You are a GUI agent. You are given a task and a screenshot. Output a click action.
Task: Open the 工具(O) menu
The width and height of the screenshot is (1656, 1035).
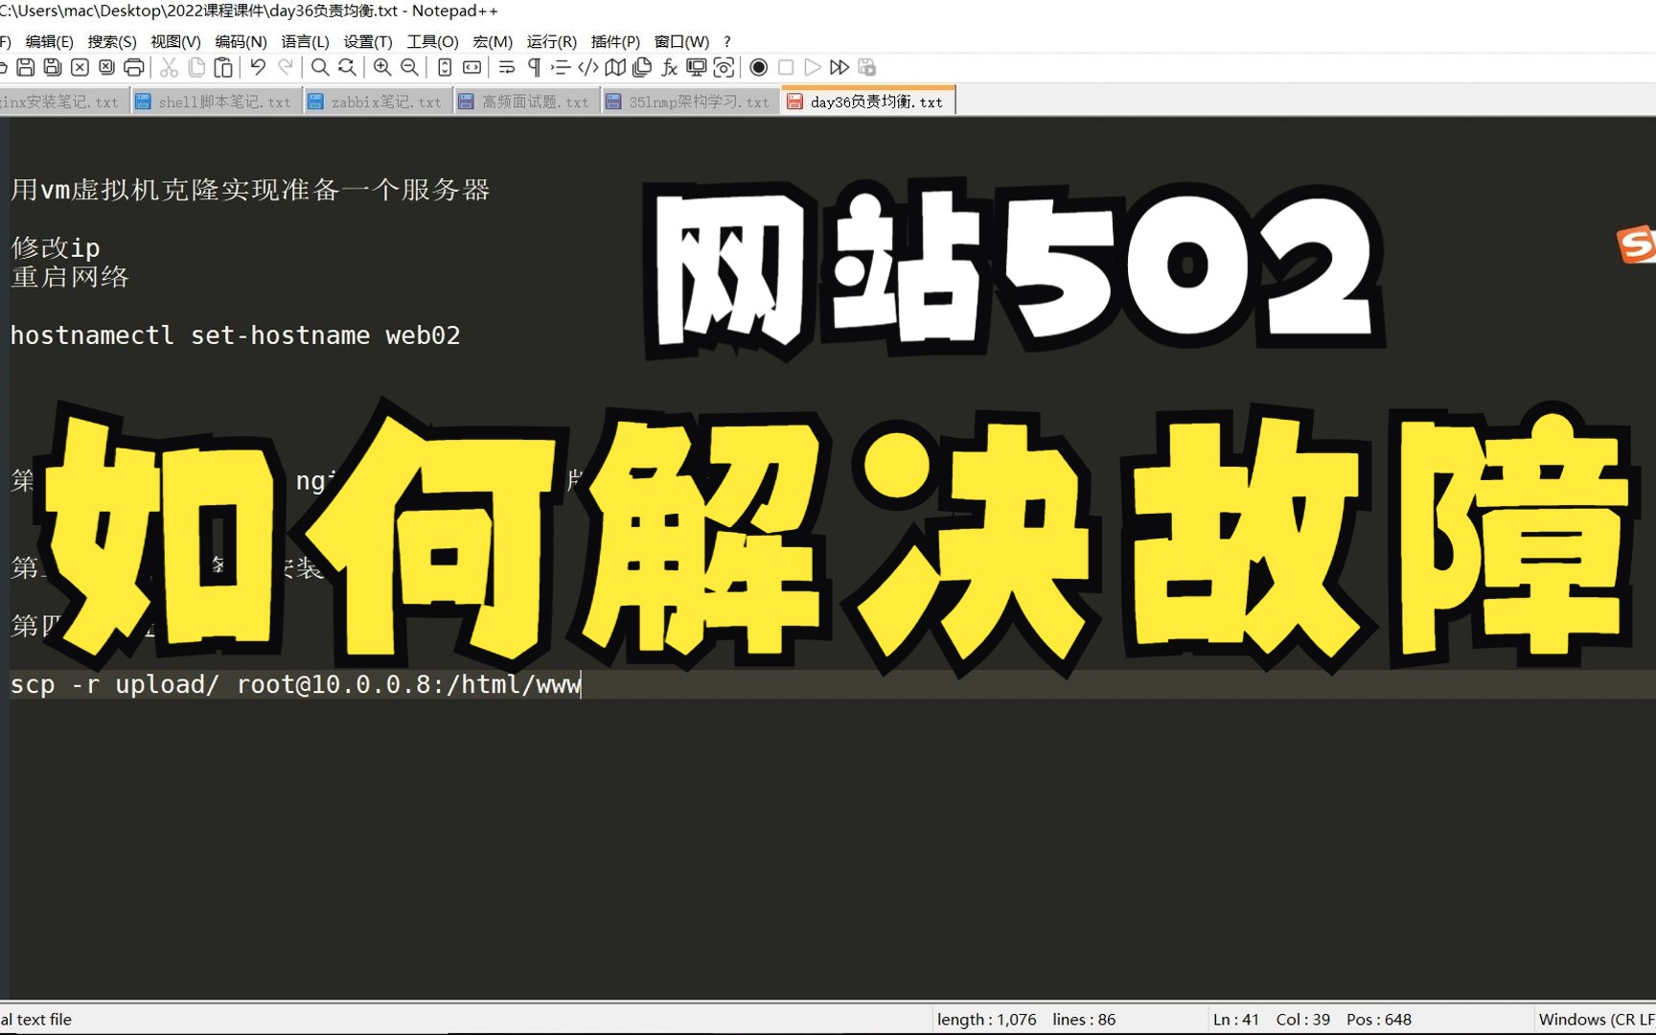(432, 41)
